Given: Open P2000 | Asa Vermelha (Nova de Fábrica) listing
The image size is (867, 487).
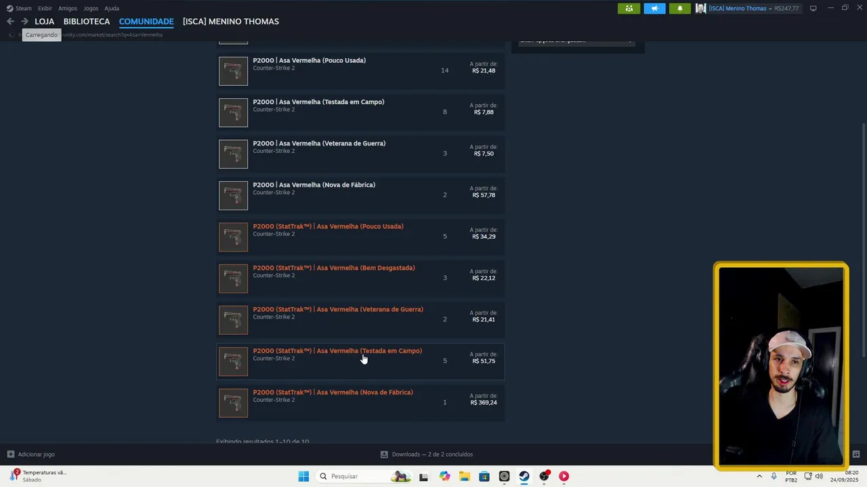Looking at the screenshot, I should pos(360,195).
